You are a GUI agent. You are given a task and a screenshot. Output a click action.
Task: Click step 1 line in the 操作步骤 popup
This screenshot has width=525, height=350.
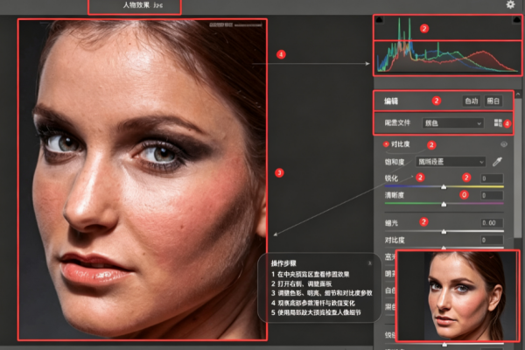[x=310, y=274]
